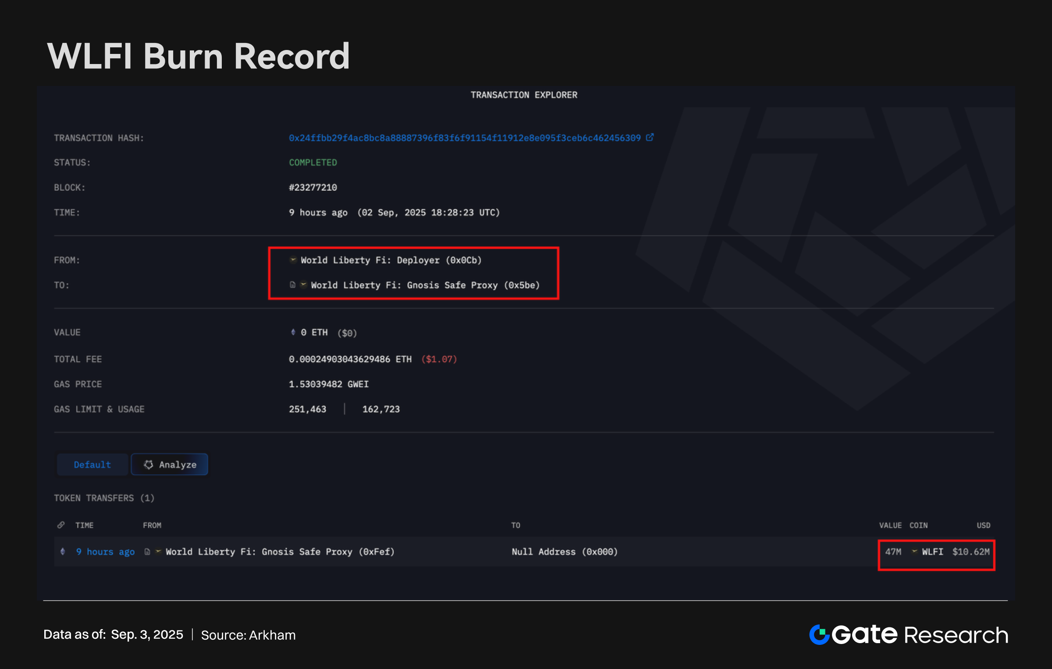Click the COMPLETED status text
Image resolution: width=1052 pixels, height=669 pixels.
pyautogui.click(x=313, y=162)
